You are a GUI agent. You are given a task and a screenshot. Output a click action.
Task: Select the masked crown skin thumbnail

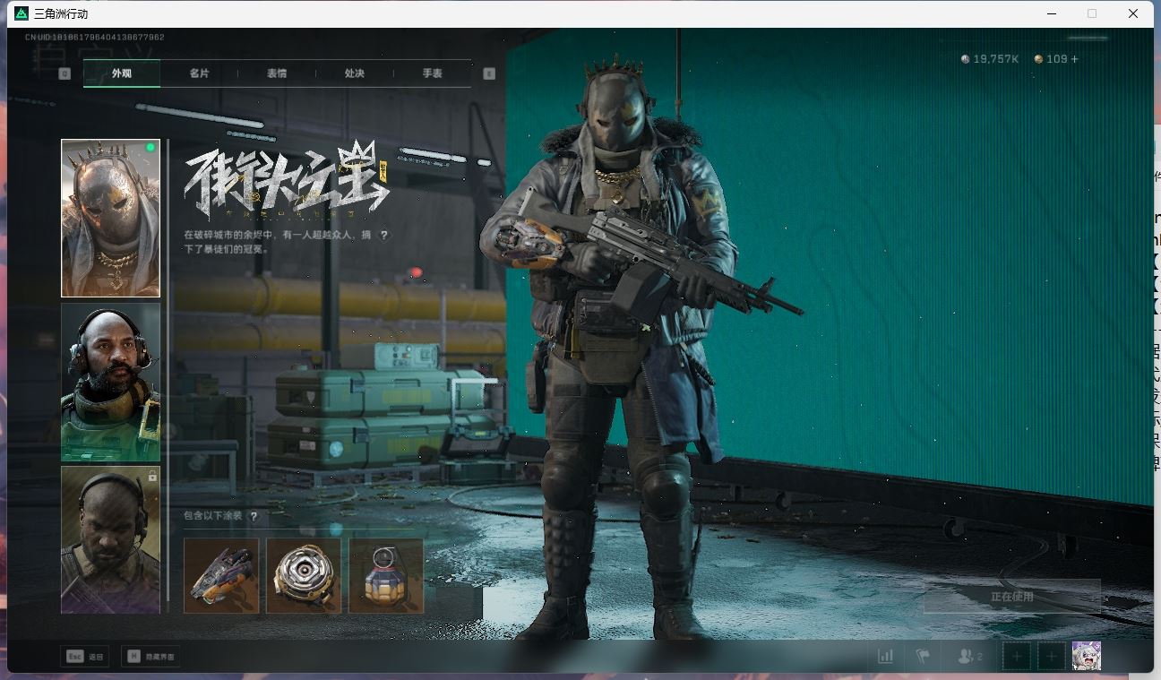[x=110, y=219]
